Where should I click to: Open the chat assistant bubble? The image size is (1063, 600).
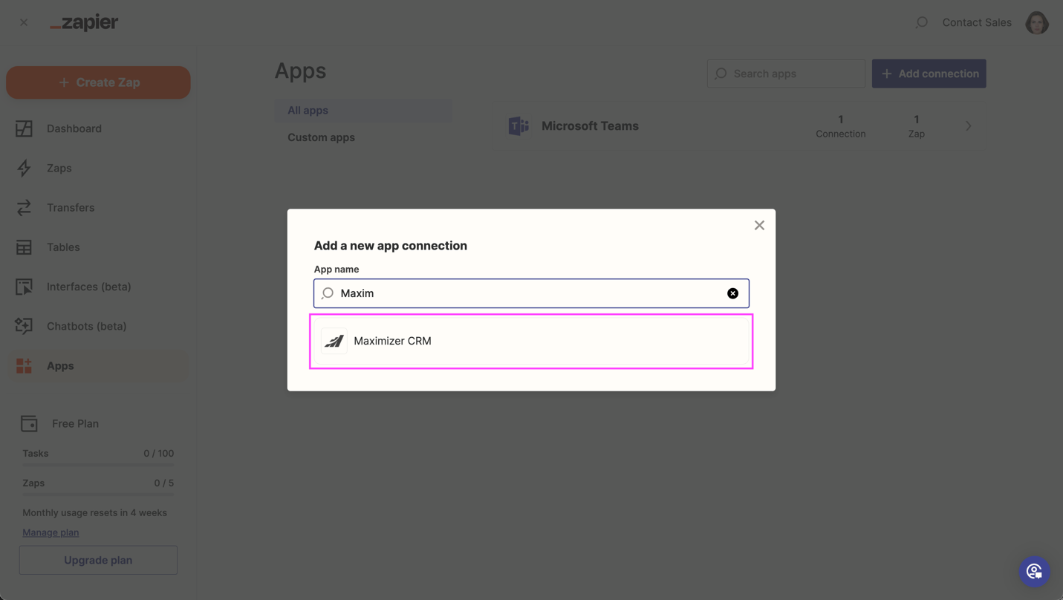(1035, 571)
